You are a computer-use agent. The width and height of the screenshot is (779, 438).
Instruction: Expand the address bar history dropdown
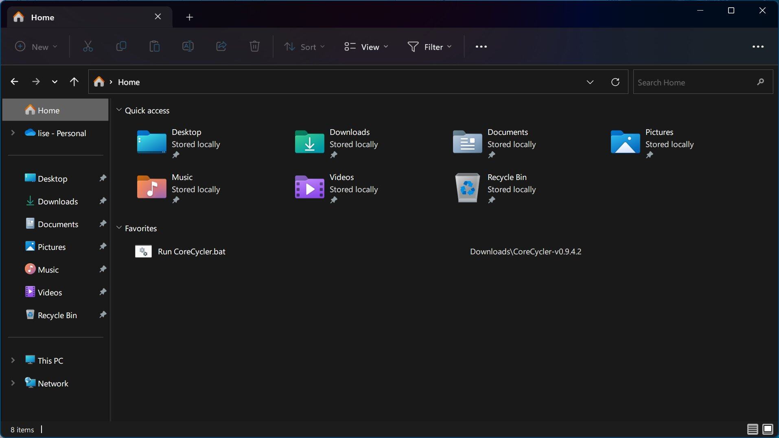tap(590, 82)
